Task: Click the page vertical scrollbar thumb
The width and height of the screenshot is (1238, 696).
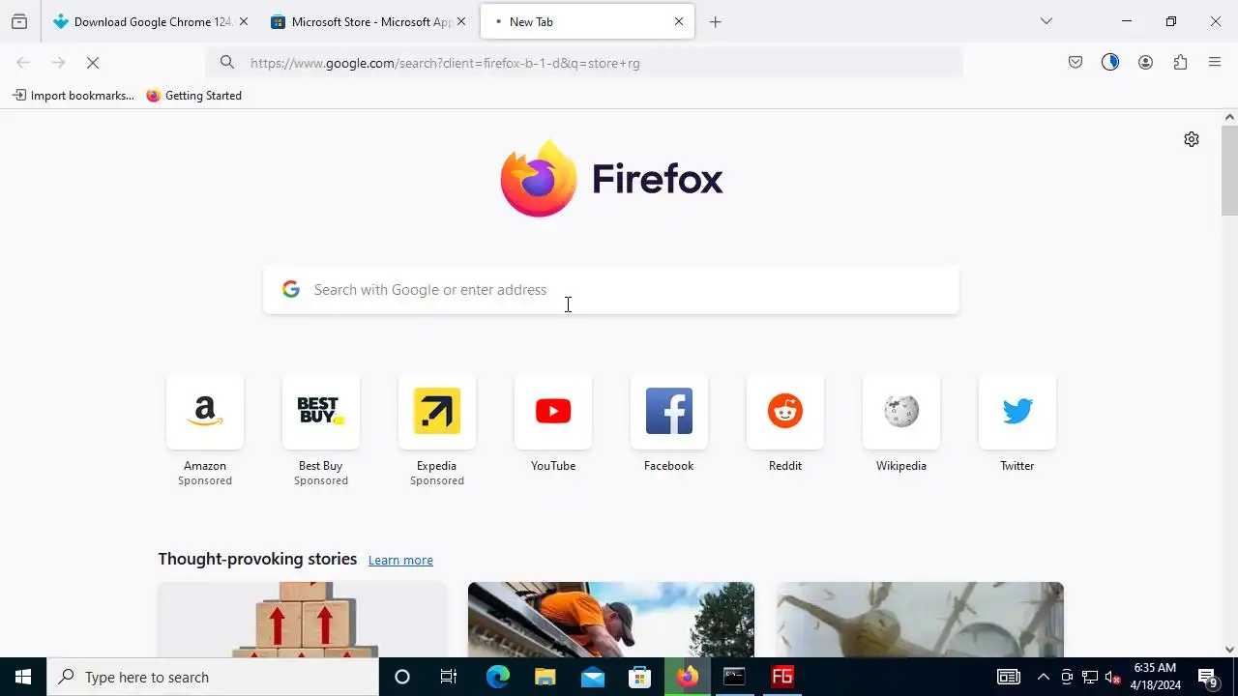Action: 1229,170
